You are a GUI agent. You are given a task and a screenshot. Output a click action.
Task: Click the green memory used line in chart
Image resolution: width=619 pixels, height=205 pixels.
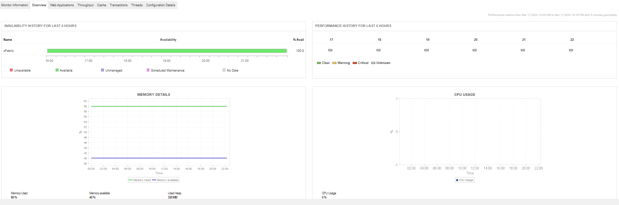point(159,106)
